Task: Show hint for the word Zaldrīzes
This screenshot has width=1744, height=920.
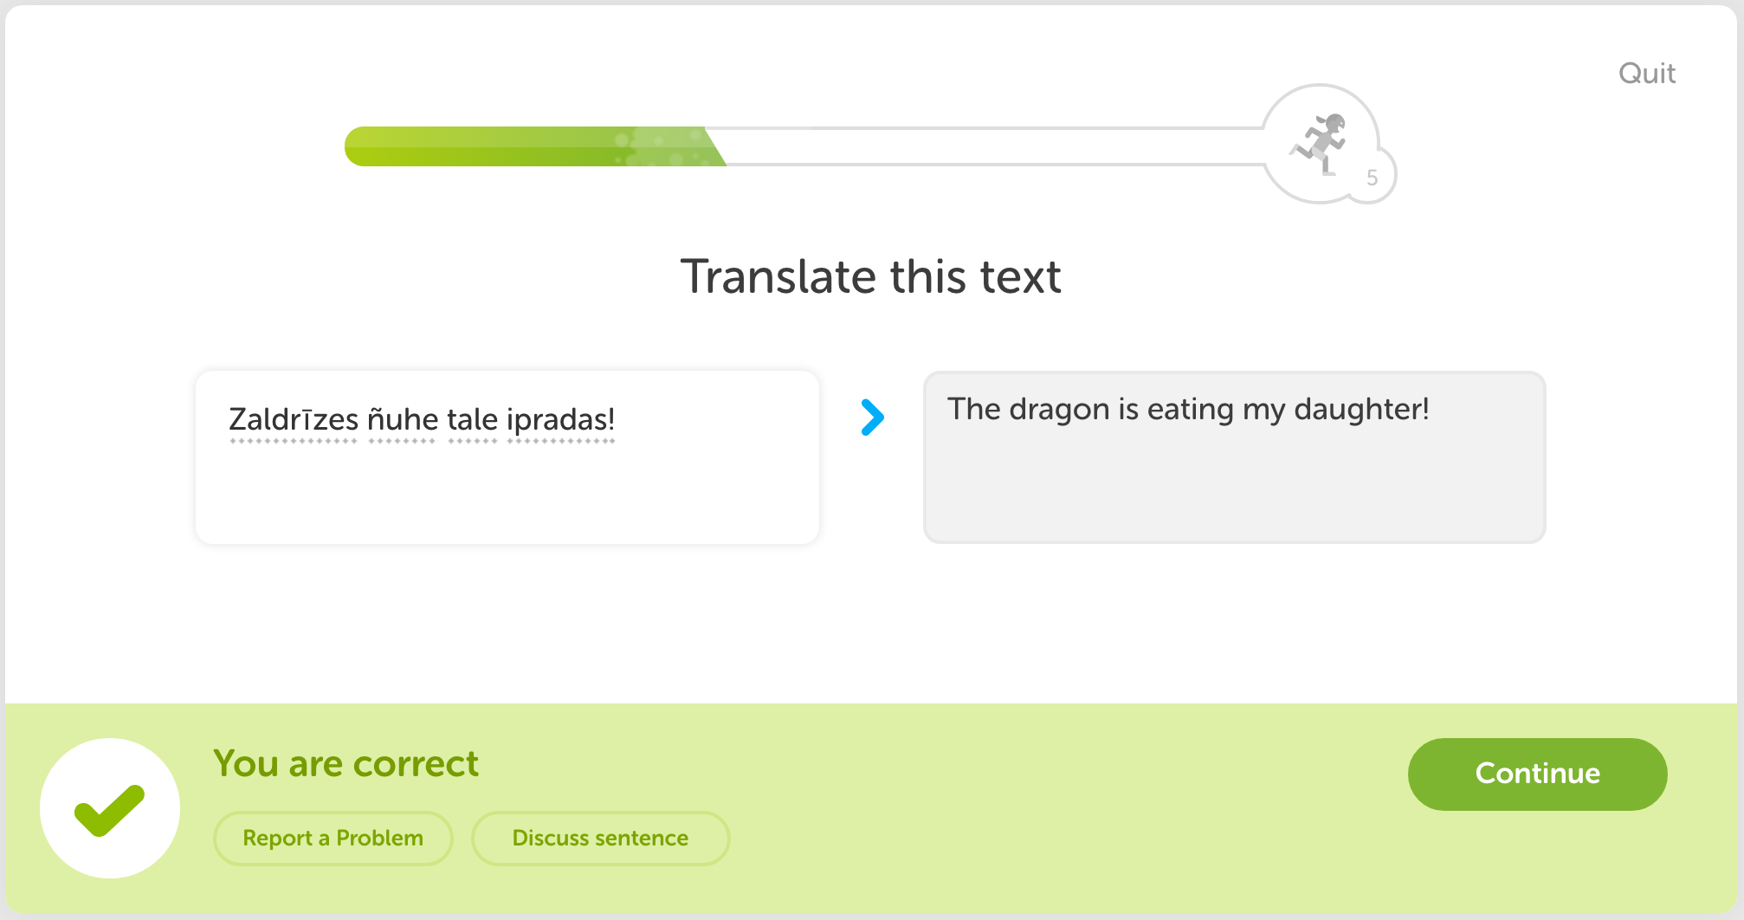Action: click(x=293, y=420)
